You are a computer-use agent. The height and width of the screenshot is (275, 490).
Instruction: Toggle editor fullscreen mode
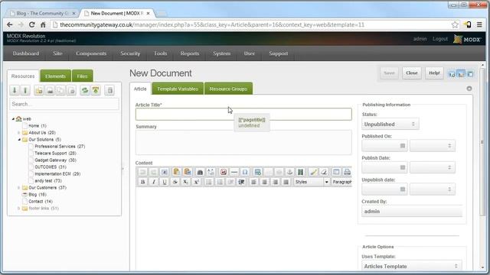[336, 172]
